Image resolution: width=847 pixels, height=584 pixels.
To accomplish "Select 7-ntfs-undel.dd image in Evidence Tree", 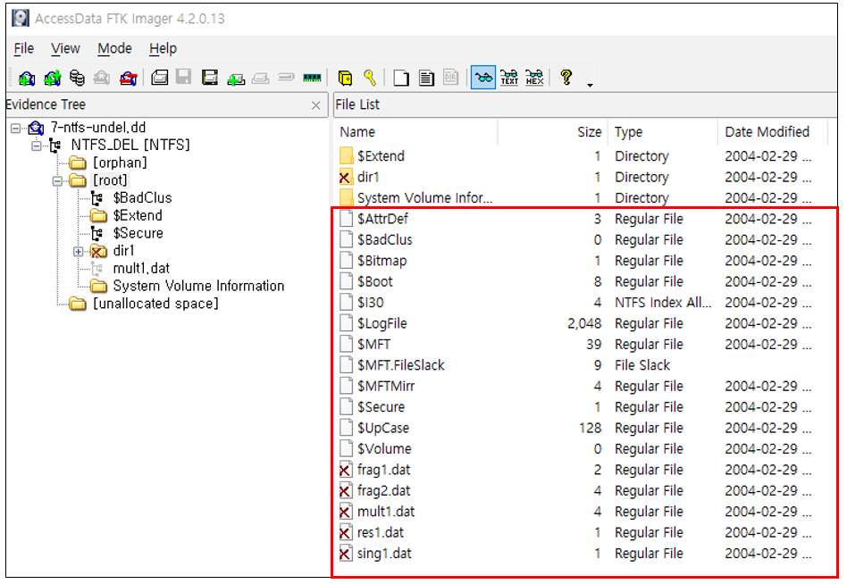I will (x=97, y=128).
